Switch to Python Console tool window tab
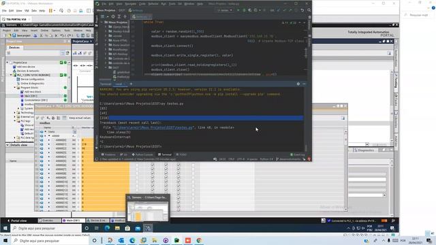Viewport: 436px width, 245px height. pos(142,154)
